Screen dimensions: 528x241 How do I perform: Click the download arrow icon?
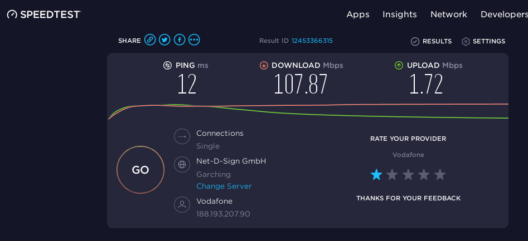[264, 66]
